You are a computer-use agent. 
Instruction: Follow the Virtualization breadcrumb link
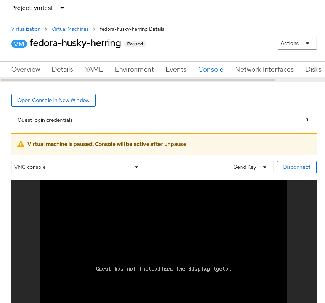[x=26, y=29]
